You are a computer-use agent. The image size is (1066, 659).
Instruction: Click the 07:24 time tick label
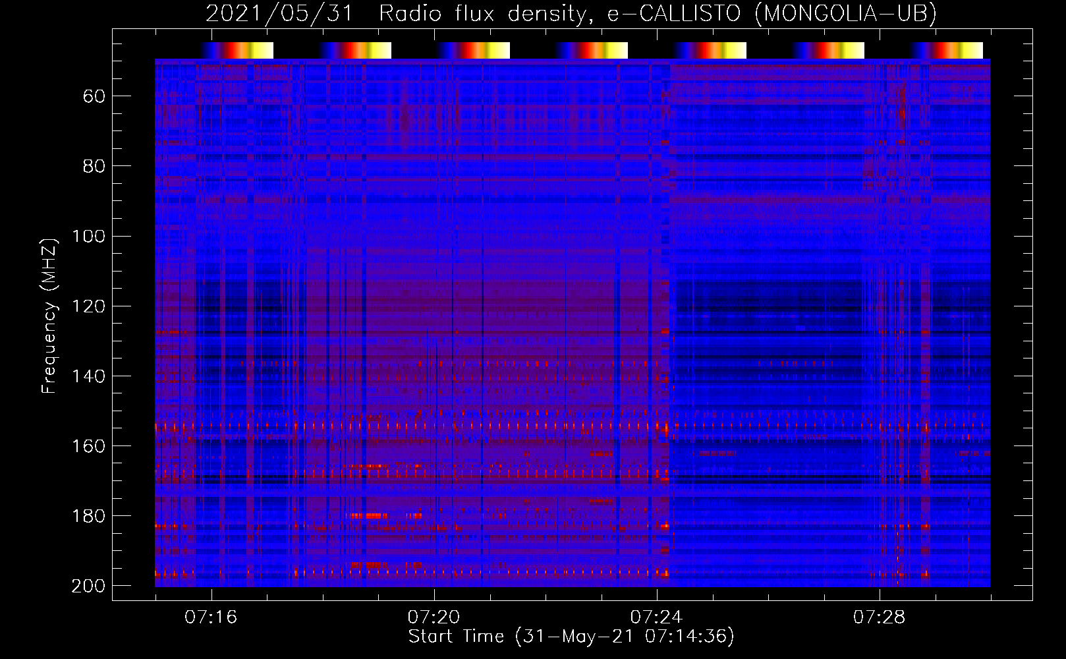pos(656,617)
